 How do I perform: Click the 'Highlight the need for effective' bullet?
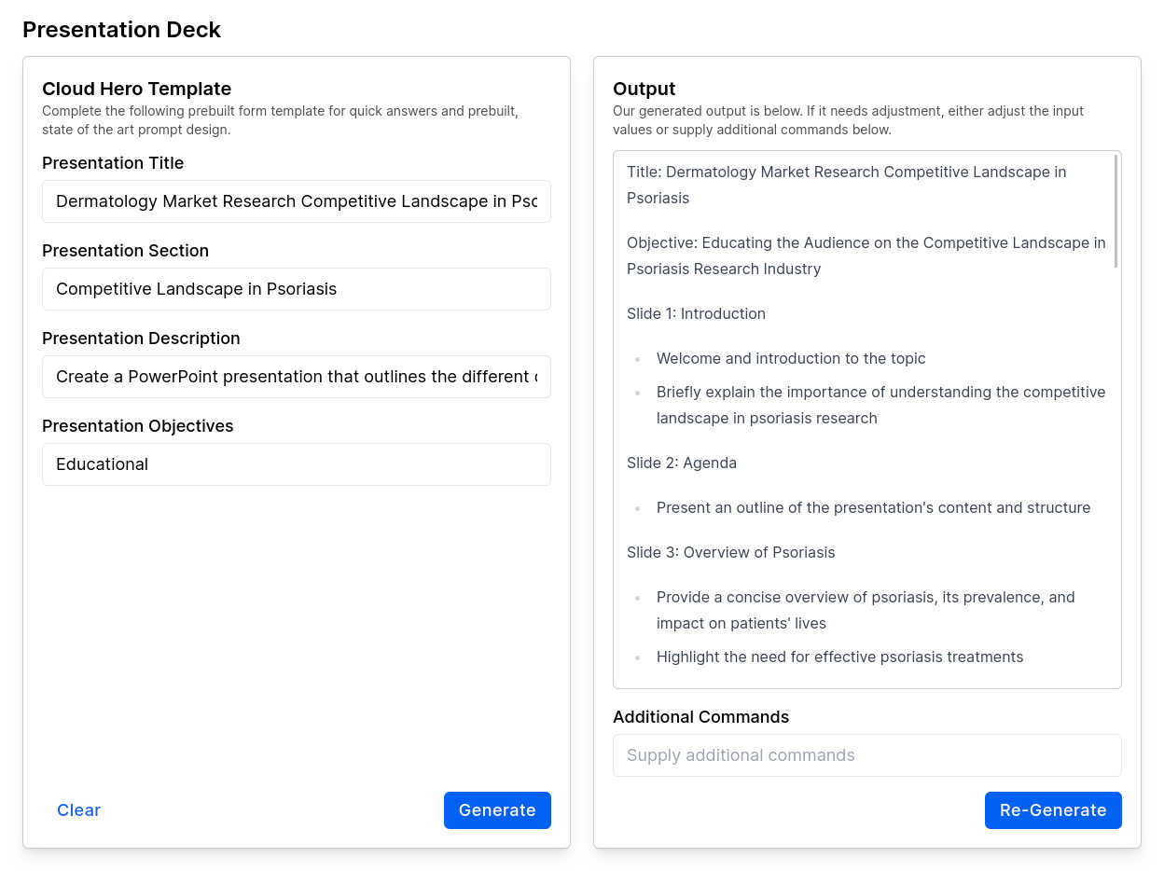click(x=839, y=657)
